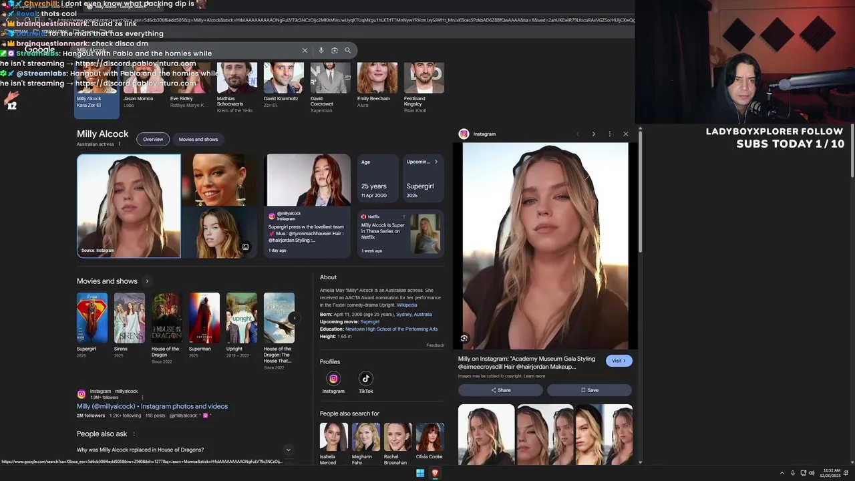Select the Overview tab
The width and height of the screenshot is (855, 481).
153,139
